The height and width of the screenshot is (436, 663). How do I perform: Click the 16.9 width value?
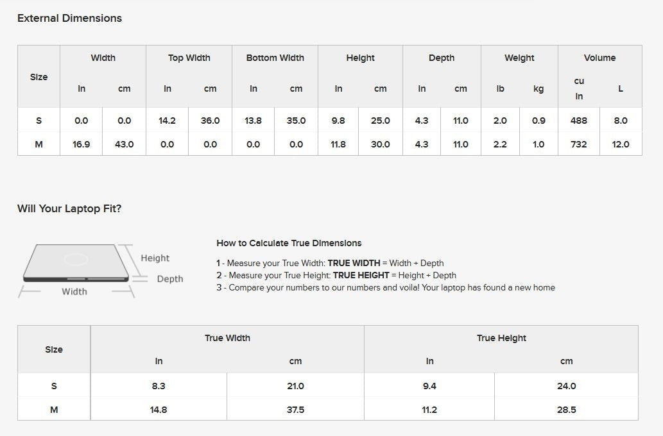(x=82, y=144)
